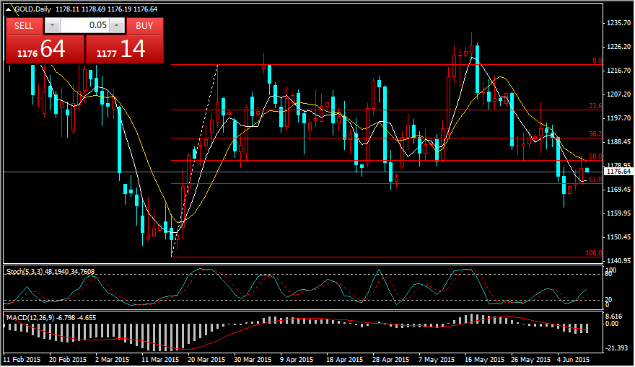This screenshot has height=367, width=635.
Task: Select the Fibonacci 100.0 level label
Action: click(x=593, y=253)
